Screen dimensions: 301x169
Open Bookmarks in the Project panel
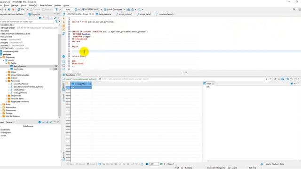click(x=5, y=130)
